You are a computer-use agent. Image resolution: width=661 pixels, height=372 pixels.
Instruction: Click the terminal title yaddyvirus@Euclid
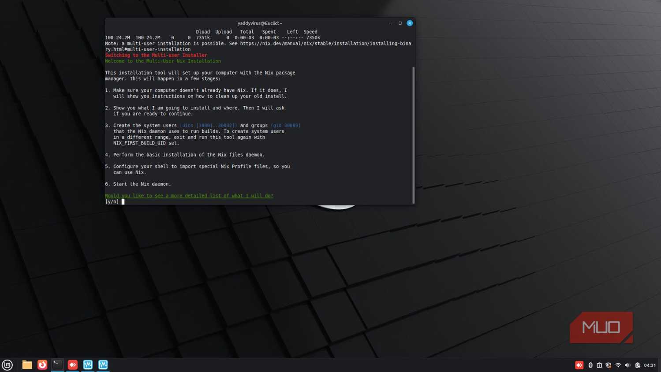pyautogui.click(x=260, y=23)
